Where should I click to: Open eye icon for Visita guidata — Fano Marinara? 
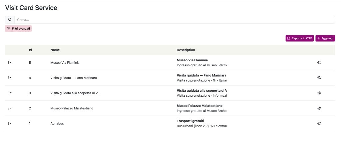tap(319, 78)
